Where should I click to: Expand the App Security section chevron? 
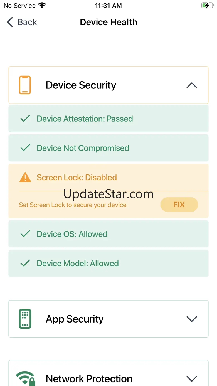coord(191,319)
